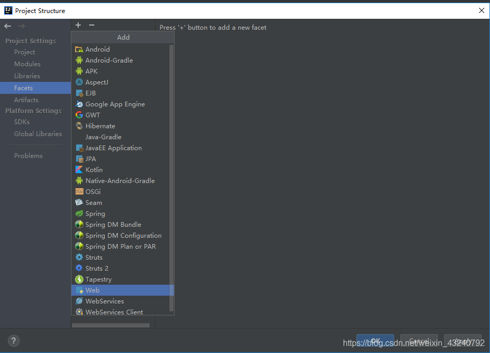The image size is (490, 353).
Task: Click the Seam icon
Action: 79,203
